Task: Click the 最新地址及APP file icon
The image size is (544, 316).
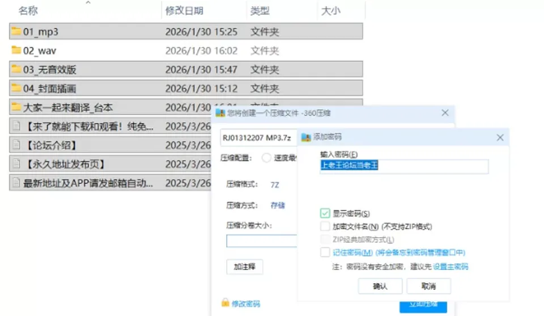Action: pyautogui.click(x=16, y=183)
